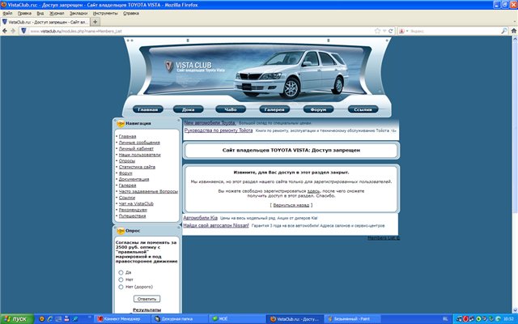
Task: Open the Пуск start button
Action: click(15, 318)
